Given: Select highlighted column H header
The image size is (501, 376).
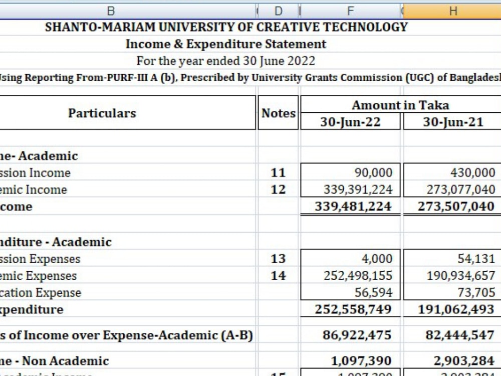Looking at the screenshot, I should [x=452, y=11].
